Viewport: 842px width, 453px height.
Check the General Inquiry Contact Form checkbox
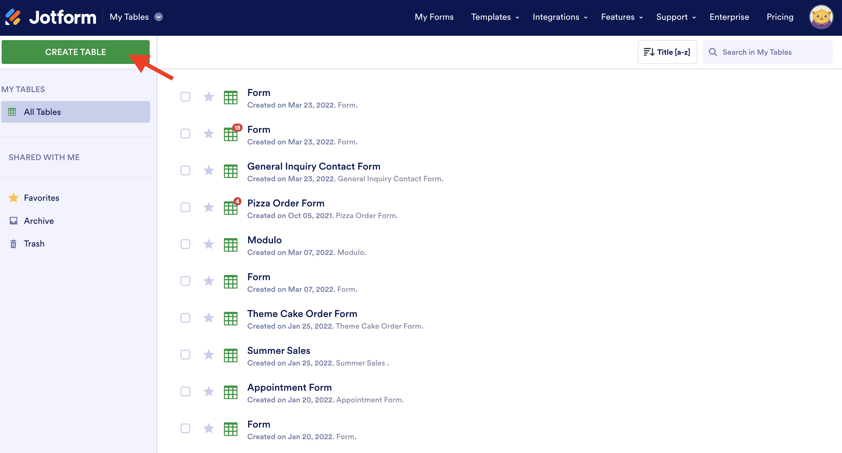click(x=185, y=170)
